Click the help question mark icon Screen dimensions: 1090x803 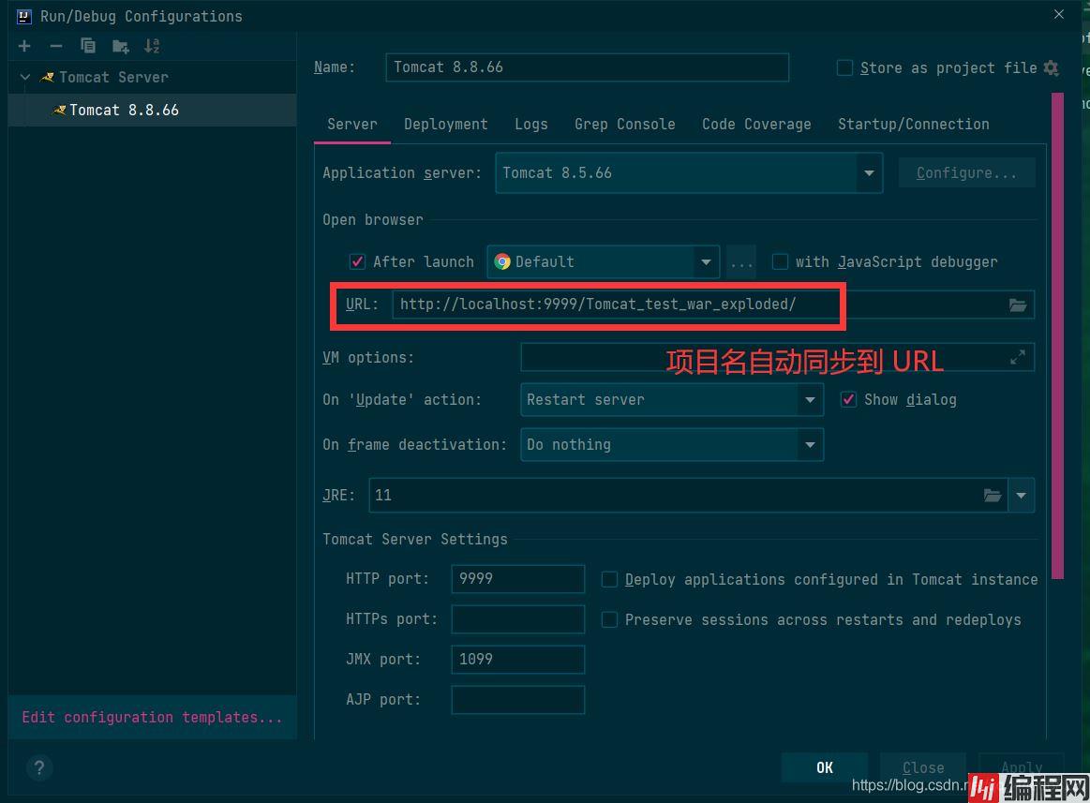(x=38, y=768)
